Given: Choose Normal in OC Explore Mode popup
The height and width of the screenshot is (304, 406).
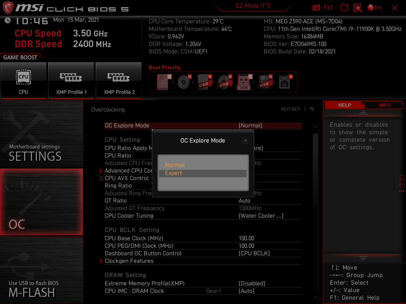Looking at the screenshot, I should tap(203, 165).
